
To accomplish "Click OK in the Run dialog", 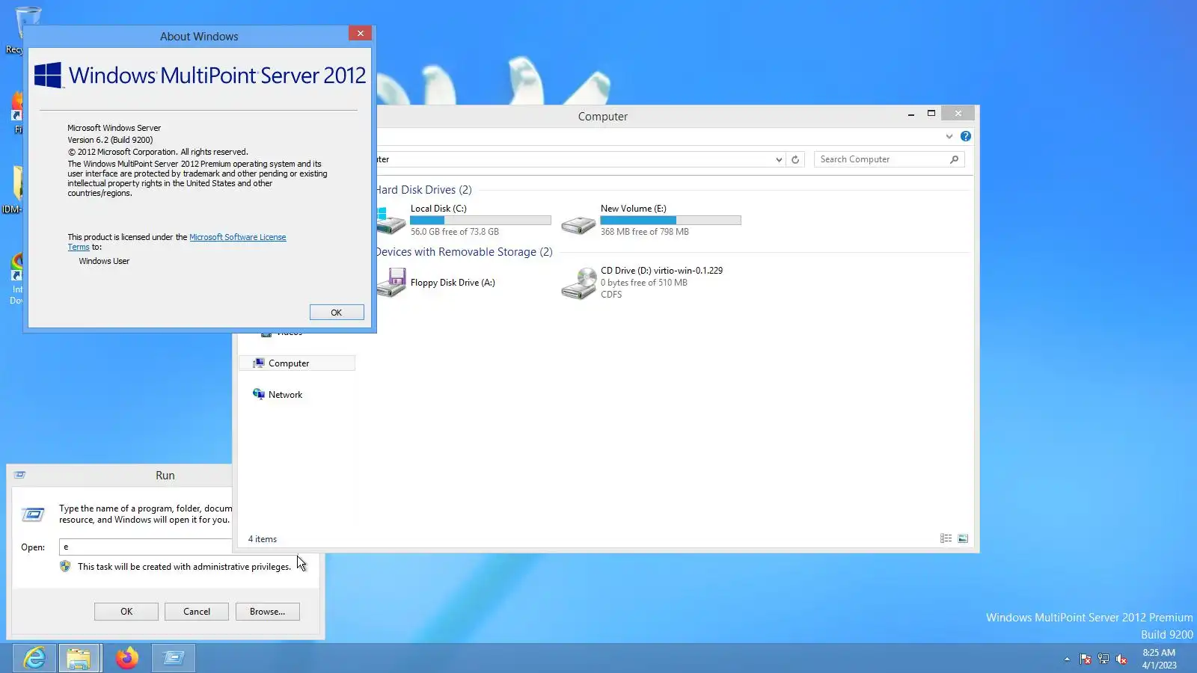I will tap(126, 612).
